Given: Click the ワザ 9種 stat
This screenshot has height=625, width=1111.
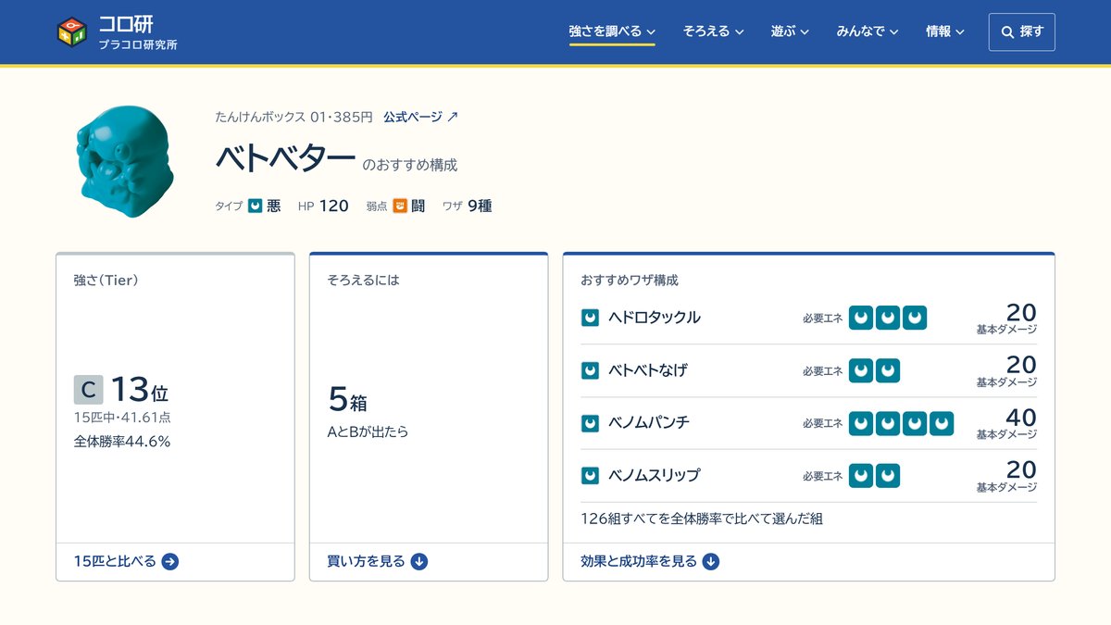Looking at the screenshot, I should tap(467, 206).
